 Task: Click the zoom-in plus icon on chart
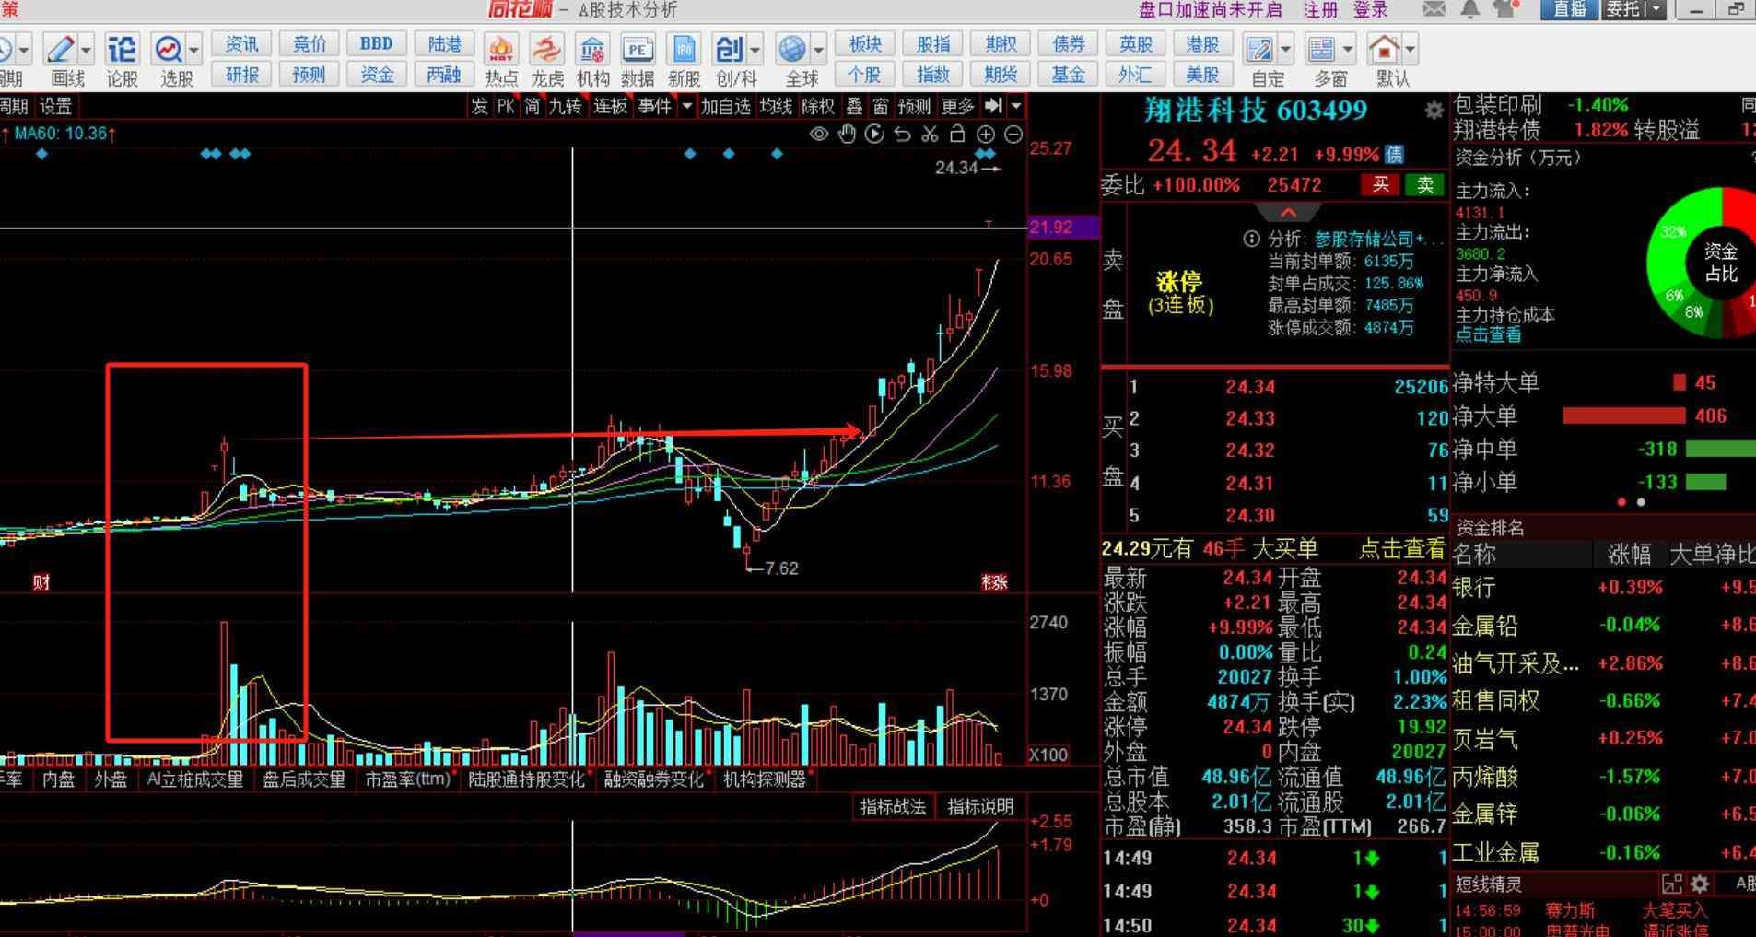985,135
